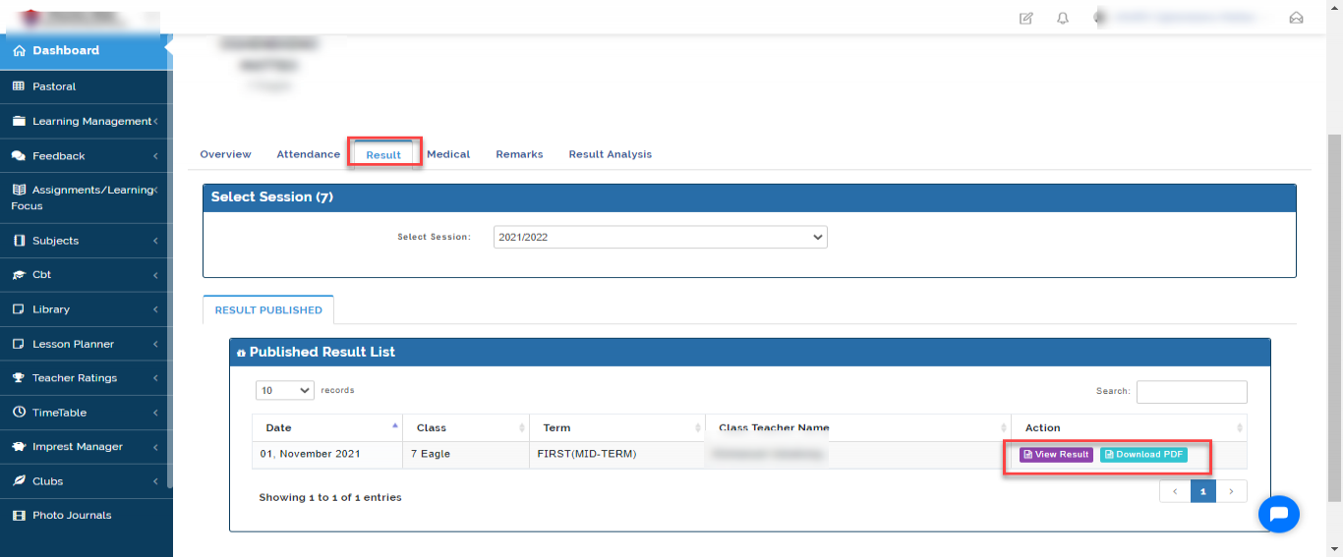Click the Photo Journals film icon

click(x=19, y=515)
